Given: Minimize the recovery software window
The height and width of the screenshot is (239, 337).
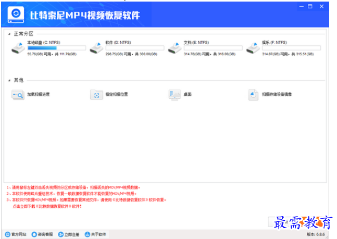Looking at the screenshot, I should pyautogui.click(x=302, y=6).
